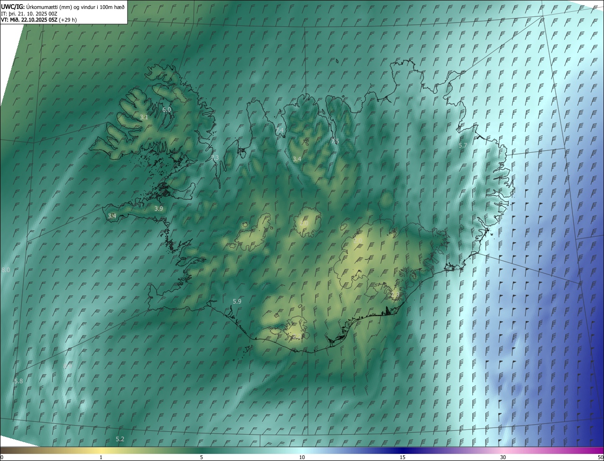Click the 3.9 value label on the map
The width and height of the screenshot is (604, 461).
pyautogui.click(x=159, y=208)
